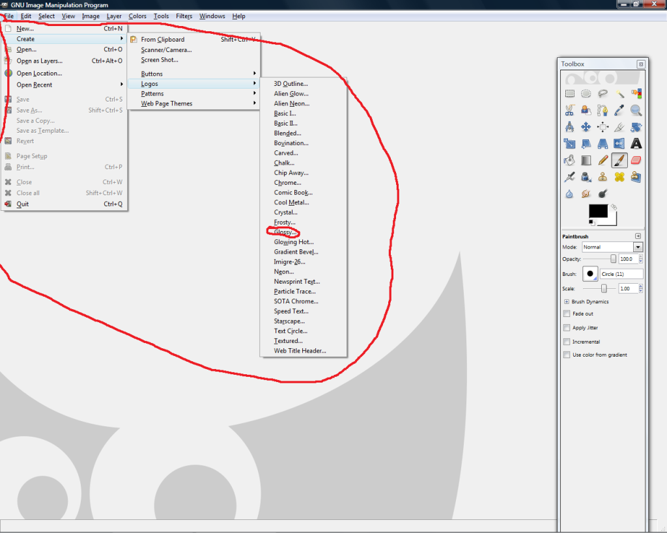Image resolution: width=667 pixels, height=533 pixels.
Task: Choose From Clipboard in Create submenu
Action: (x=194, y=39)
